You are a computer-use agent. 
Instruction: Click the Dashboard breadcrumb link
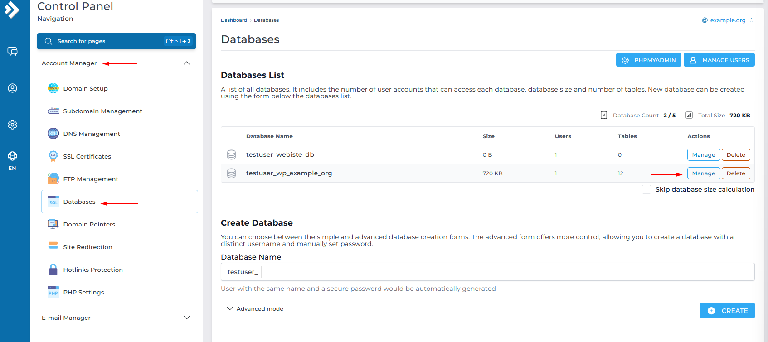tap(233, 20)
